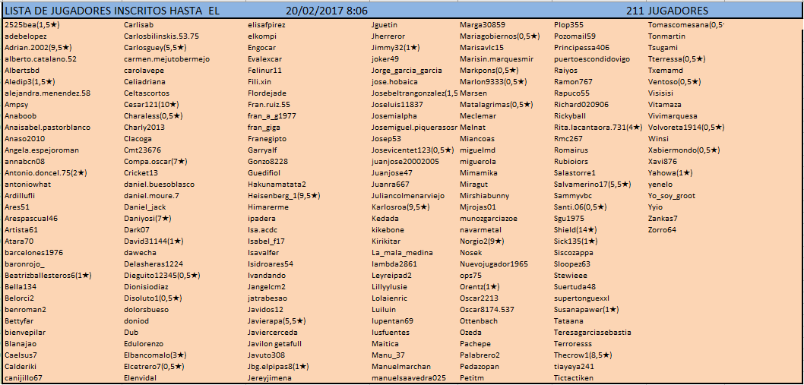Click the date cell 20/02/2017 8:06

327,11
